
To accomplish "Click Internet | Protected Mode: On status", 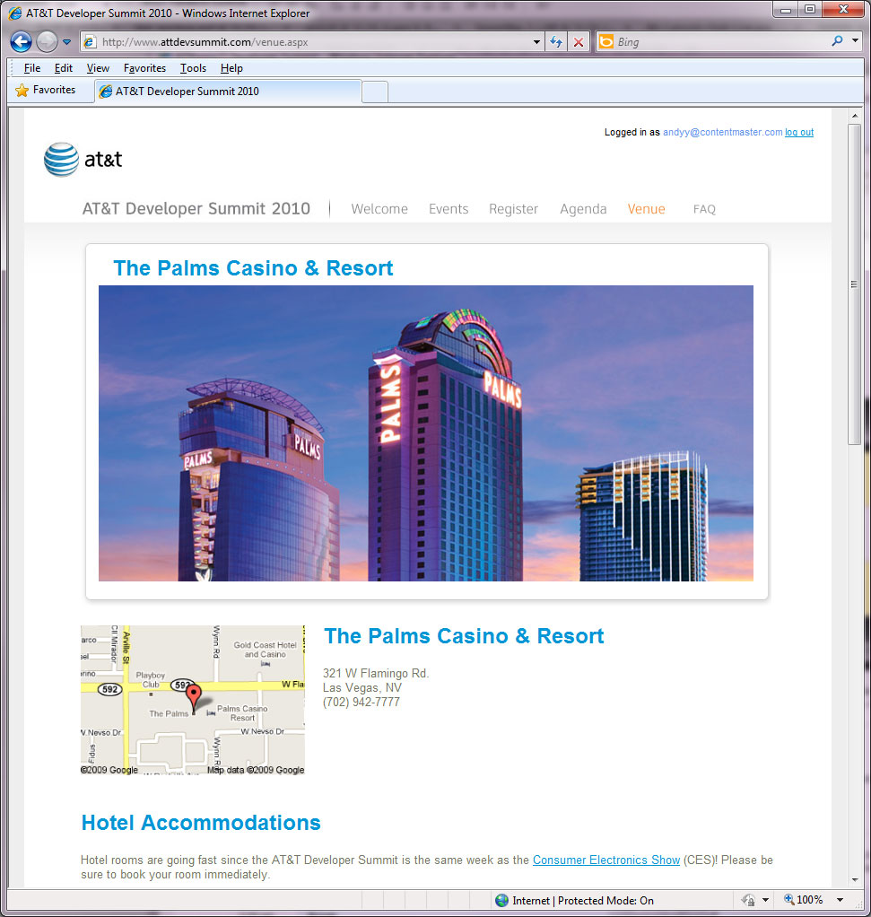I will tap(583, 901).
